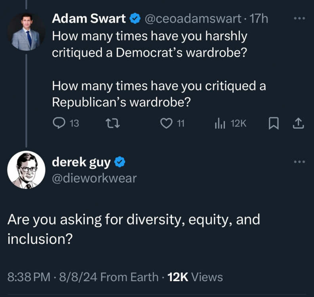Open derek guy's avatar illustration
Screen dimensions: 314x297
[x=26, y=169]
